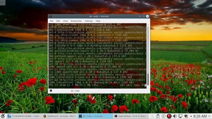Image resolution: width=212 pixels, height=119 pixels.
Task: Select the 'de : sudo' terminal tab
Action: [x=74, y=91]
